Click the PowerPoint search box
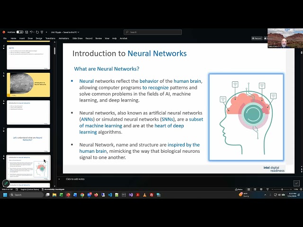 [152, 32]
